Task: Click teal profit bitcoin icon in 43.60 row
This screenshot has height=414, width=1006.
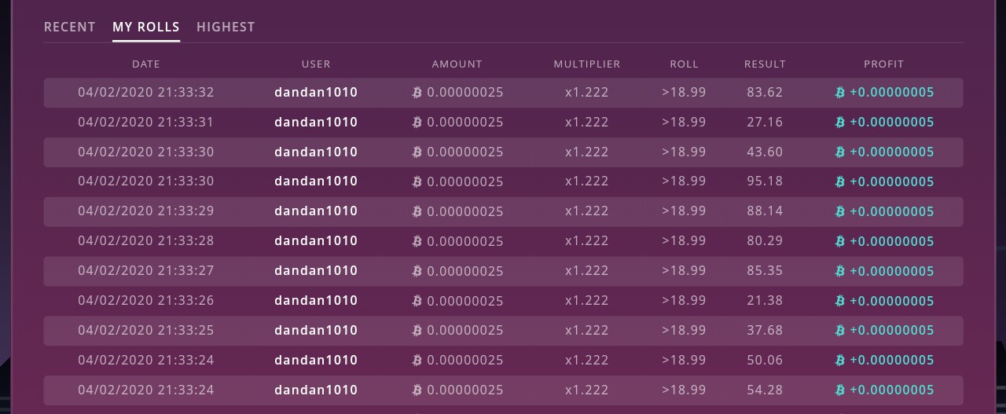Action: click(x=840, y=152)
